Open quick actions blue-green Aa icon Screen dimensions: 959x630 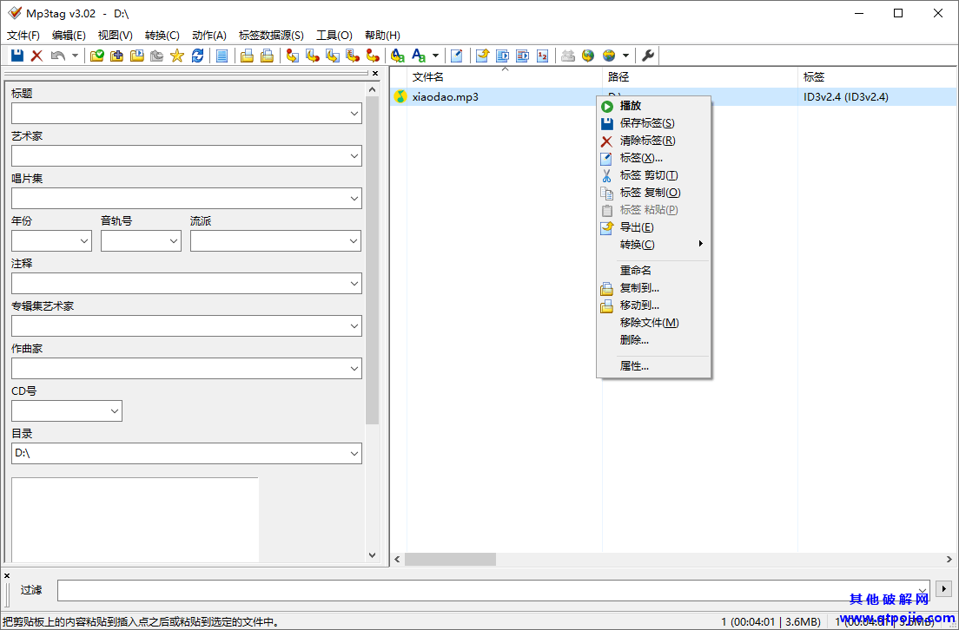pyautogui.click(x=419, y=56)
